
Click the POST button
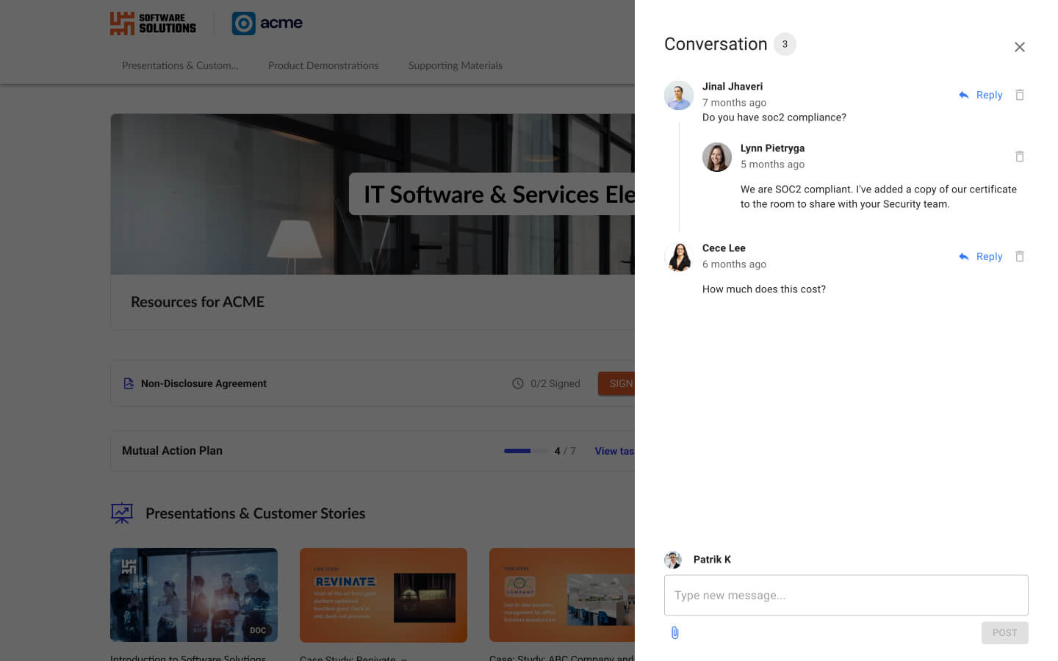pos(1004,632)
